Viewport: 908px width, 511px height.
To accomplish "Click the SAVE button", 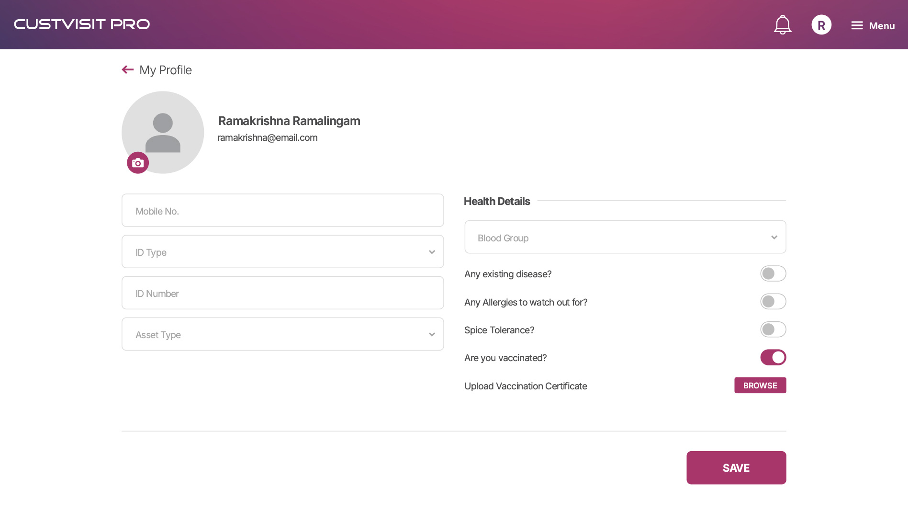I will coord(736,468).
